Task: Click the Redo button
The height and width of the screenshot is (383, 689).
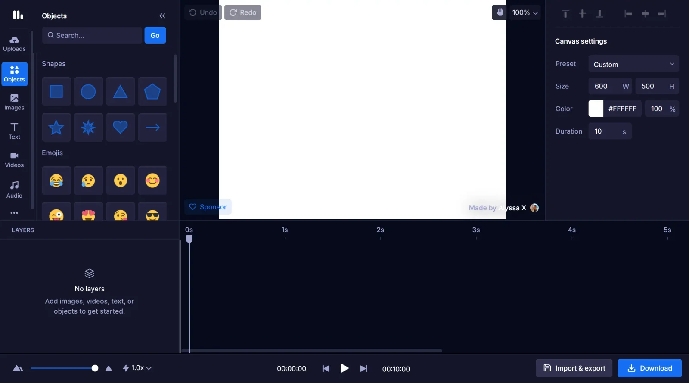Action: (x=243, y=12)
